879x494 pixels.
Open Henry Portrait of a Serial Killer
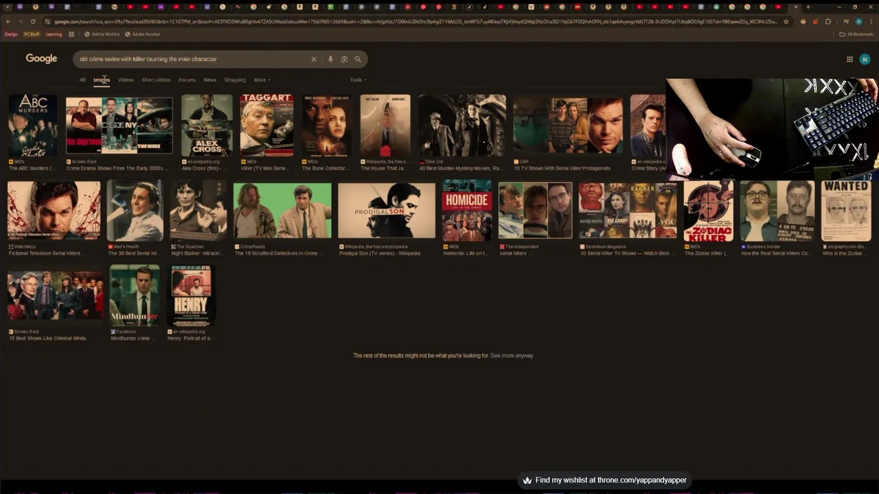[191, 295]
